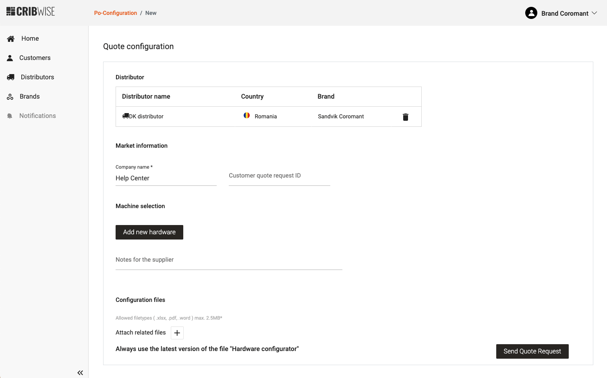Collapse the sidebar with double chevron
This screenshot has height=378, width=607.
pyautogui.click(x=80, y=373)
